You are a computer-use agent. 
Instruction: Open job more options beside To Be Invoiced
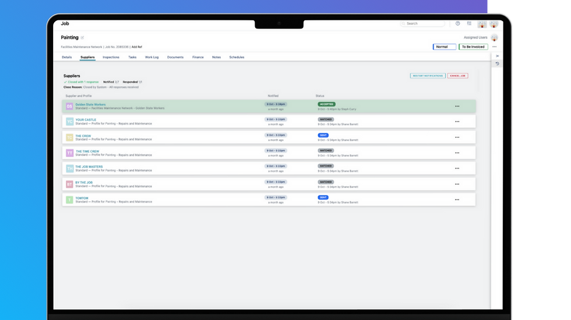point(494,47)
